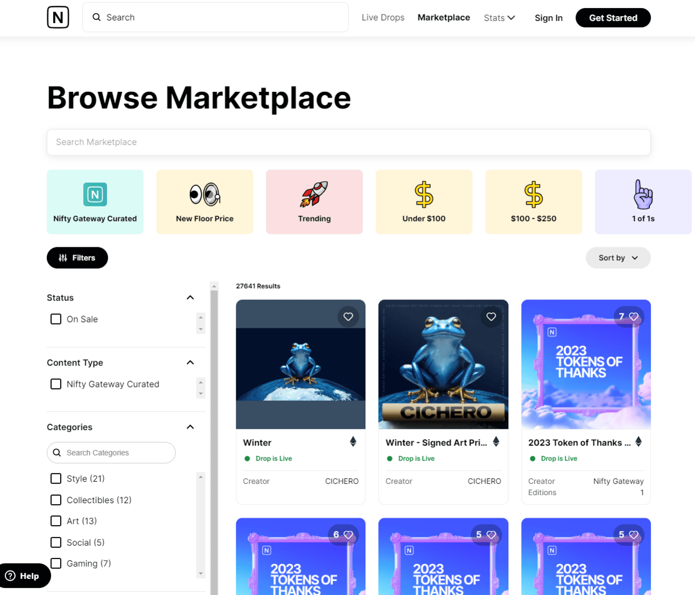Click the "27641 Results" count text
The height and width of the screenshot is (595, 695).
click(x=258, y=286)
